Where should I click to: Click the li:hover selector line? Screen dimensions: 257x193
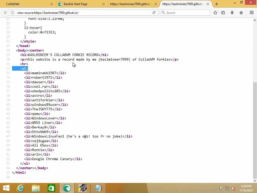coord(33,28)
